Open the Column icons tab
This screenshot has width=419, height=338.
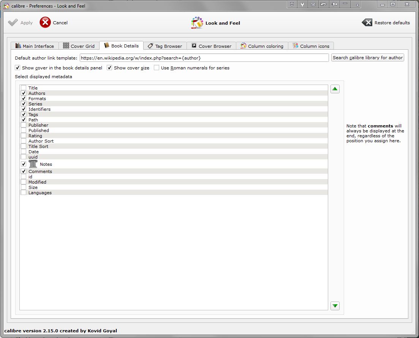pos(311,46)
